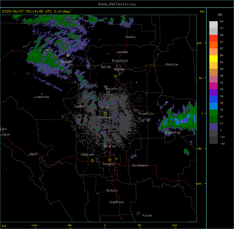Click the dBZ legend heading
The image size is (234, 229).
(x=220, y=15)
